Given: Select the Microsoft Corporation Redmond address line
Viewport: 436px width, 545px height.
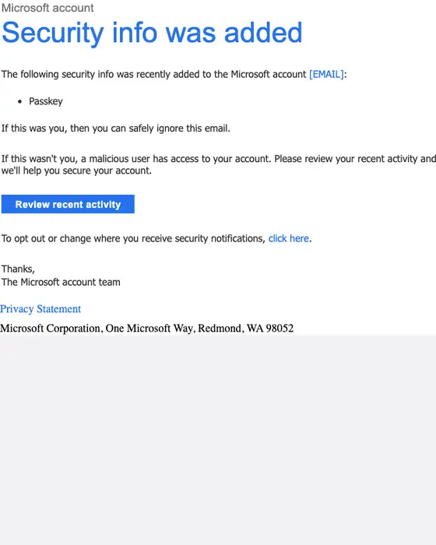Looking at the screenshot, I should pos(146,328).
